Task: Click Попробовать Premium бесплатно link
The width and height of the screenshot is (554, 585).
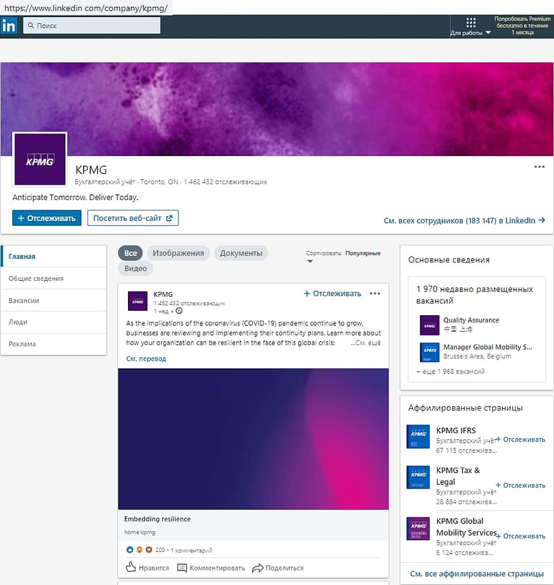Action: (x=522, y=25)
